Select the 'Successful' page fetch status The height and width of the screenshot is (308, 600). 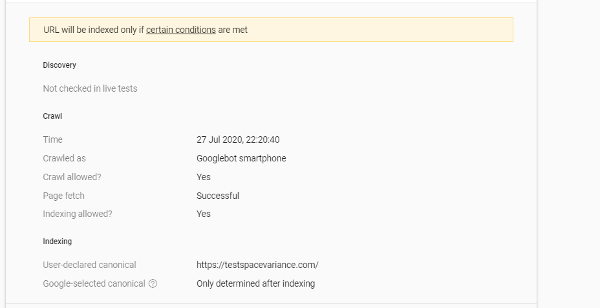tap(218, 196)
